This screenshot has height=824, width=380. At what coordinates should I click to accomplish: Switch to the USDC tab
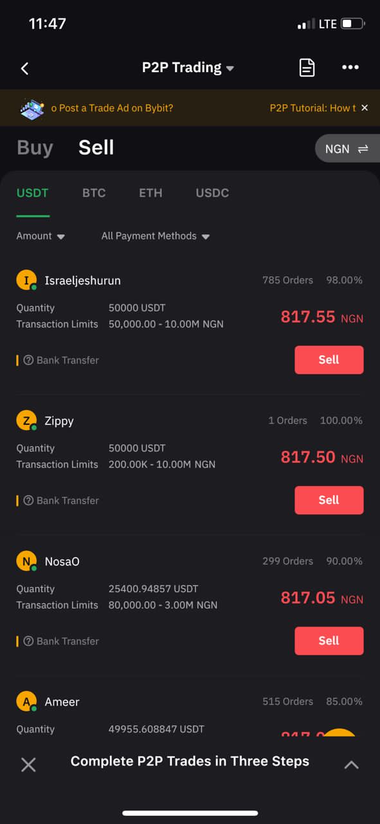point(212,192)
